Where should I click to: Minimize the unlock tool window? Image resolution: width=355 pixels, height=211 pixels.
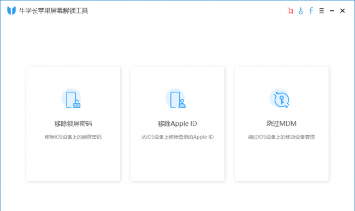[332, 10]
